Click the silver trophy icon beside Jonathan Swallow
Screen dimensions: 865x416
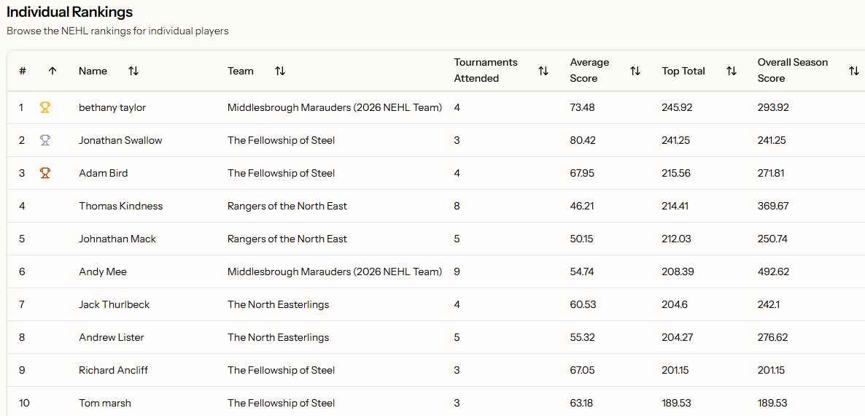[x=45, y=140]
